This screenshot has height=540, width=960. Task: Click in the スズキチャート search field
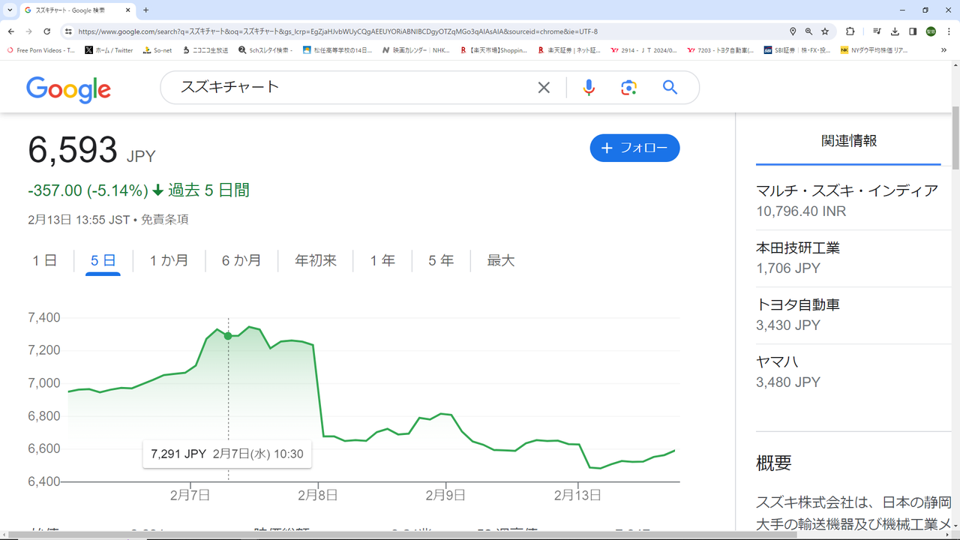(x=352, y=88)
